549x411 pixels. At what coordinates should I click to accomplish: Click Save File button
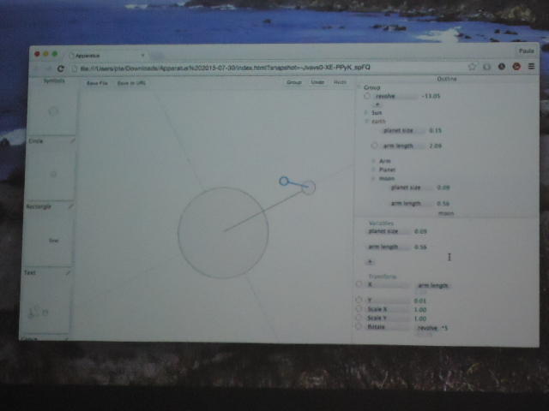pos(97,83)
